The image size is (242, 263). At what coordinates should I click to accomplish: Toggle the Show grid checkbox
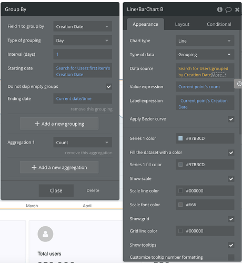pyautogui.click(x=231, y=219)
